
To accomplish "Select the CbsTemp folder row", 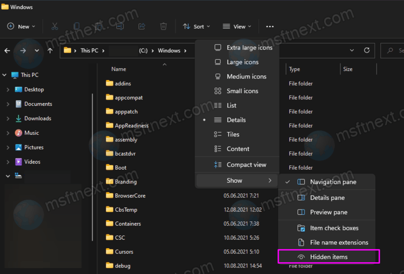I will click(122, 210).
